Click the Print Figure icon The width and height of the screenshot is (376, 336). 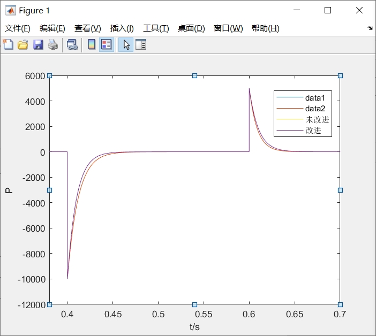point(52,45)
